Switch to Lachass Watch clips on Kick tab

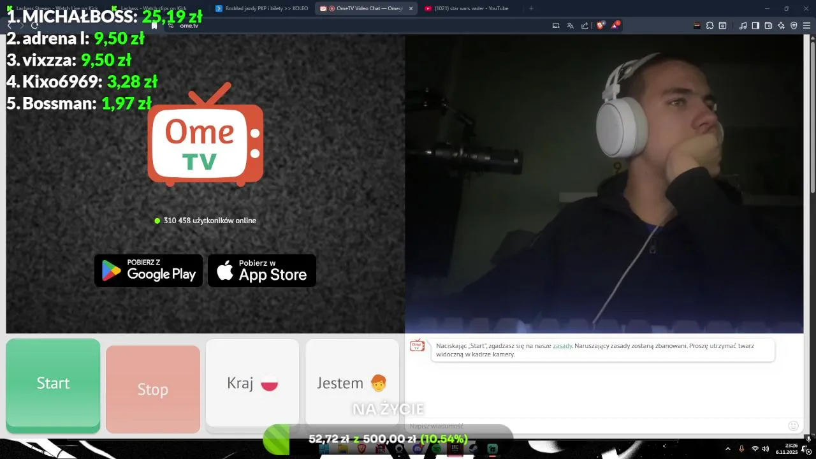pos(156,8)
